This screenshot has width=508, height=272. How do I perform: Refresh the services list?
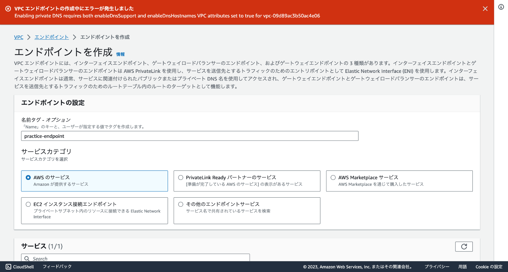point(464,247)
